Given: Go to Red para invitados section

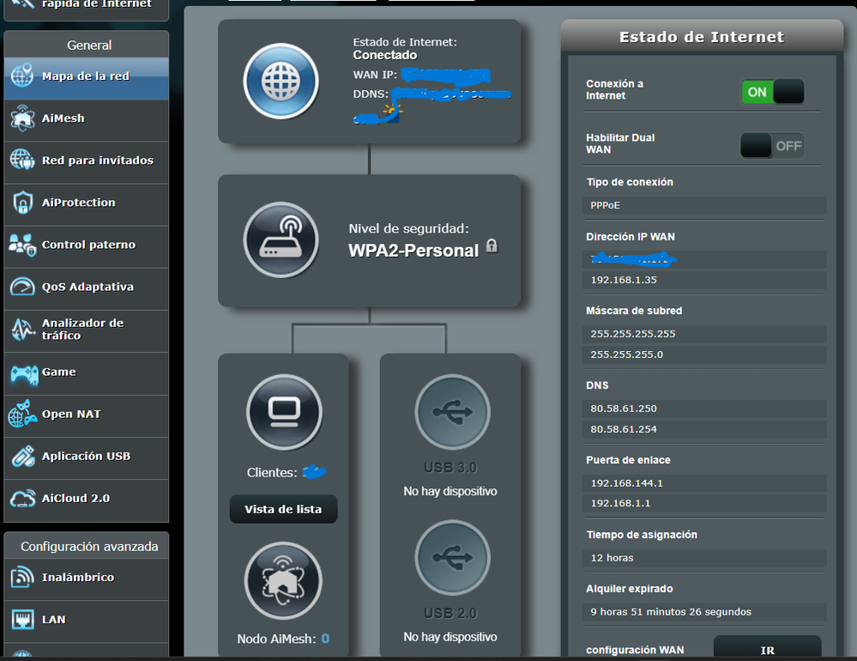Looking at the screenshot, I should tap(97, 161).
